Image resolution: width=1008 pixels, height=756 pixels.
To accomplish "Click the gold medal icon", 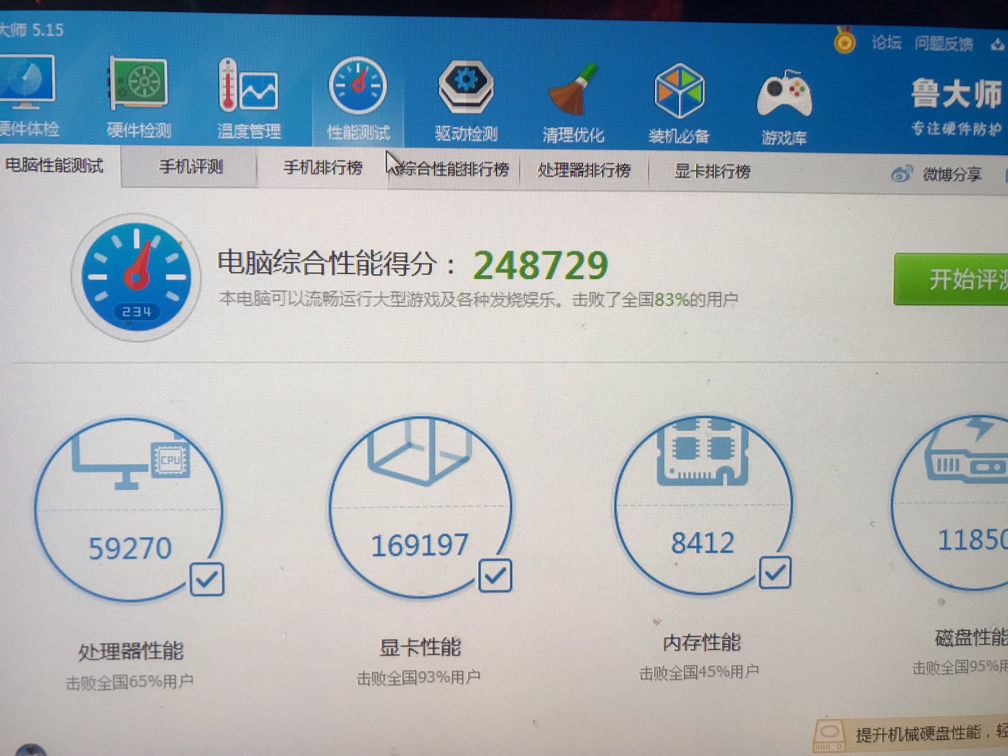I will point(845,40).
